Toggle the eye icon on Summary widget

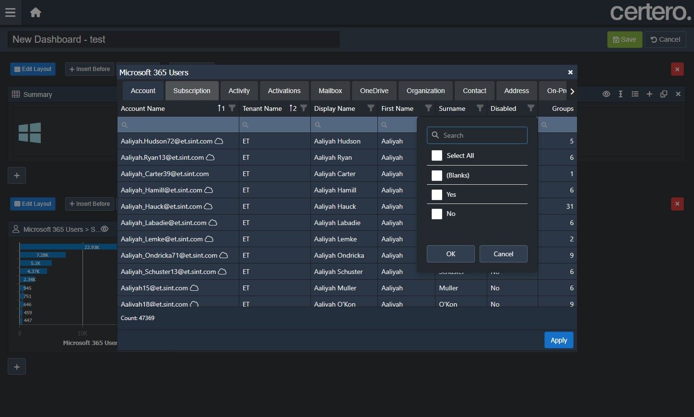coord(606,94)
